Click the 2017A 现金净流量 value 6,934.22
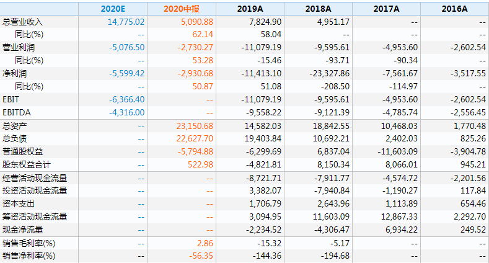Viewport: 489px width, 263px height. (402, 230)
